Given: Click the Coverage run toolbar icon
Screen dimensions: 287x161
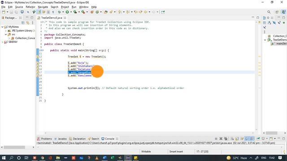Looking at the screenshot, I should coord(75,12).
